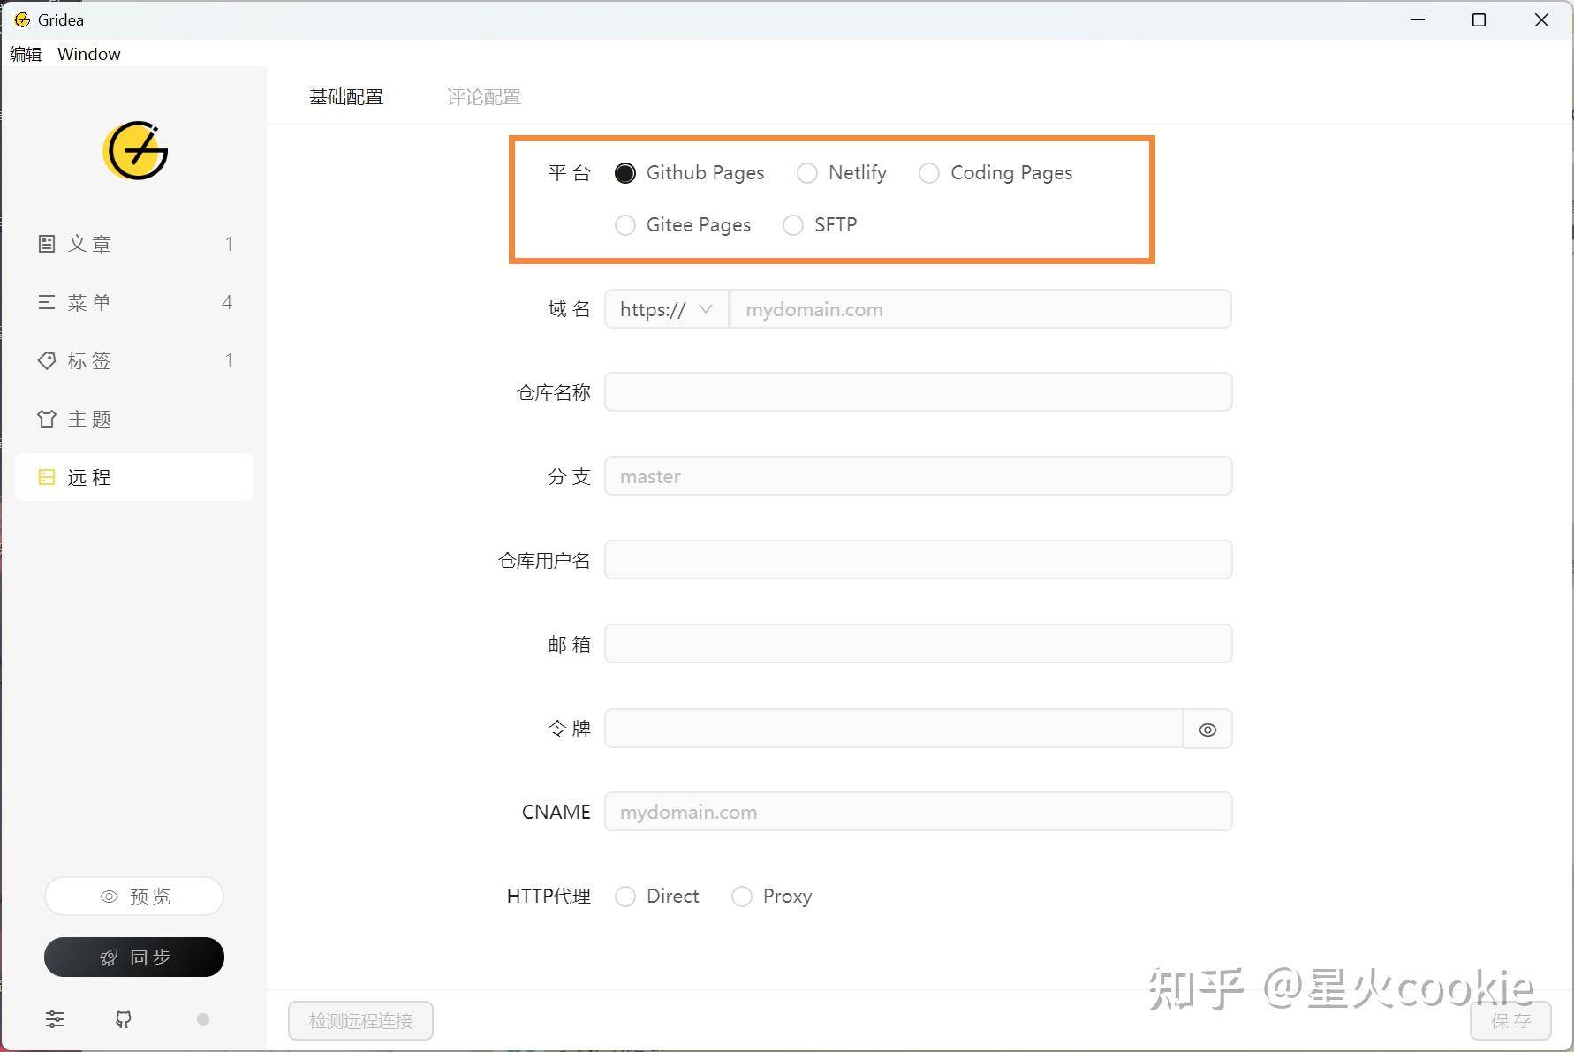Click 检测远程连接 test connection button

point(360,1021)
